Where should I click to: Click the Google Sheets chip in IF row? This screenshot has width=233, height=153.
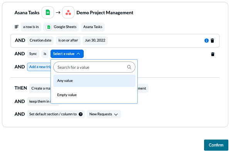click(61, 27)
